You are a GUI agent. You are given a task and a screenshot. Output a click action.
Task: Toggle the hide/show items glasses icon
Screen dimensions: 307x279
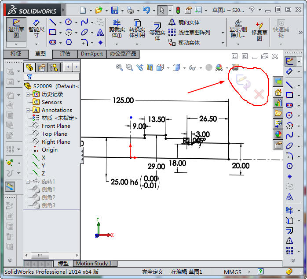[192, 67]
